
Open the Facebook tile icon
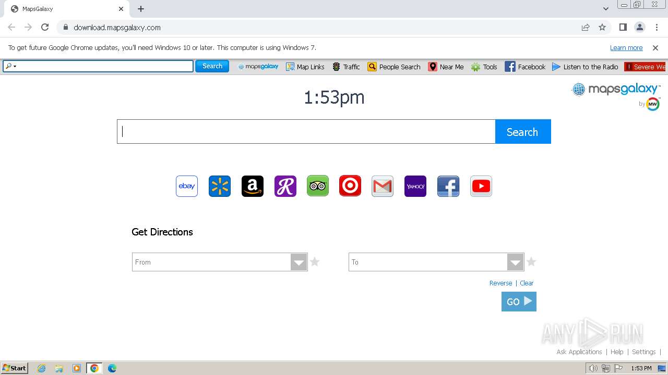tap(448, 186)
